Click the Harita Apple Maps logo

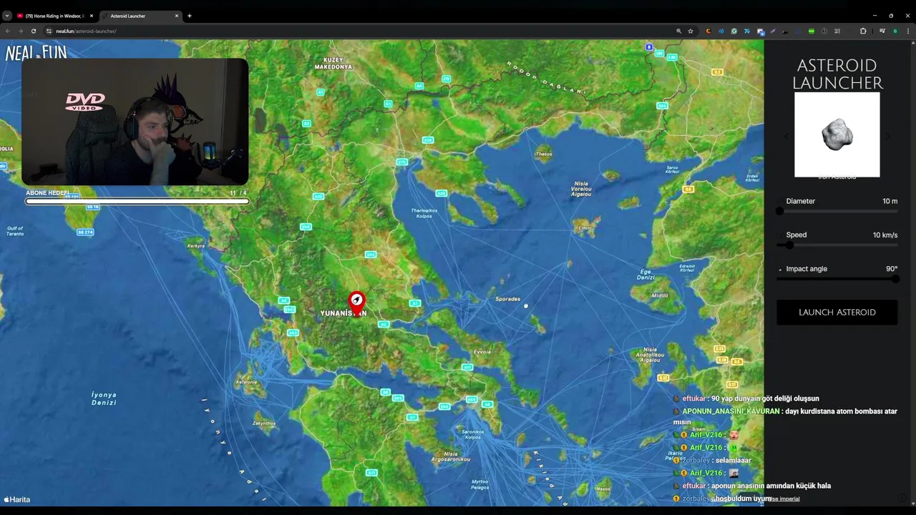tap(17, 500)
